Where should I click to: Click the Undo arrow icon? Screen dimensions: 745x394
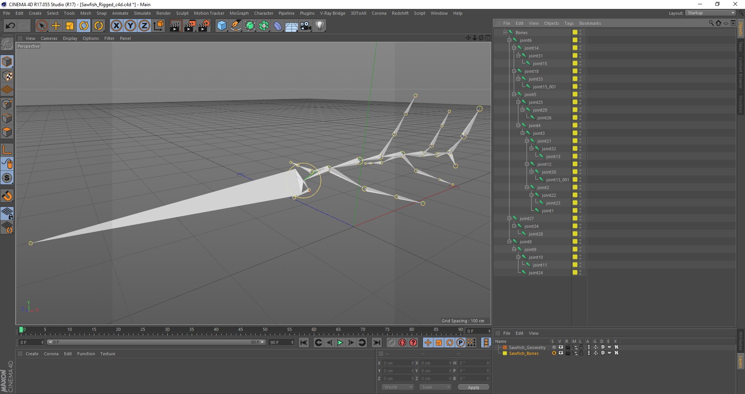[x=10, y=26]
